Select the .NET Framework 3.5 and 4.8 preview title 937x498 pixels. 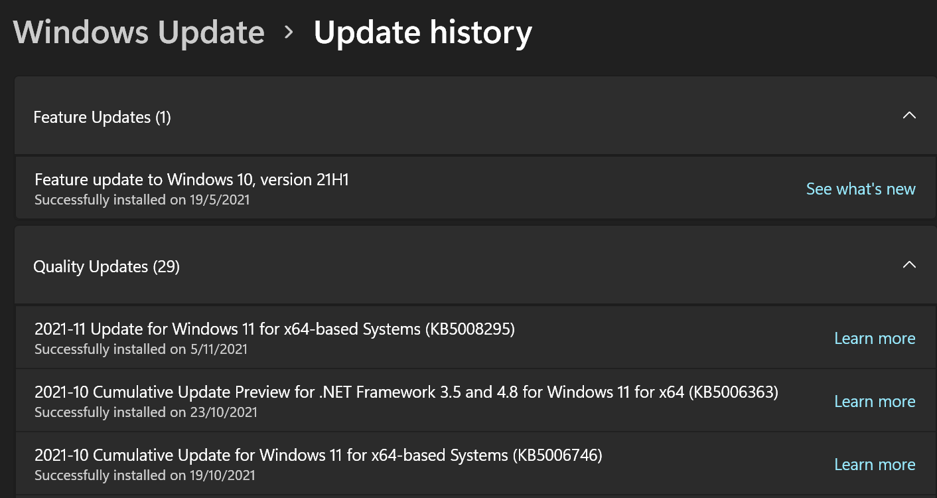coord(406,392)
